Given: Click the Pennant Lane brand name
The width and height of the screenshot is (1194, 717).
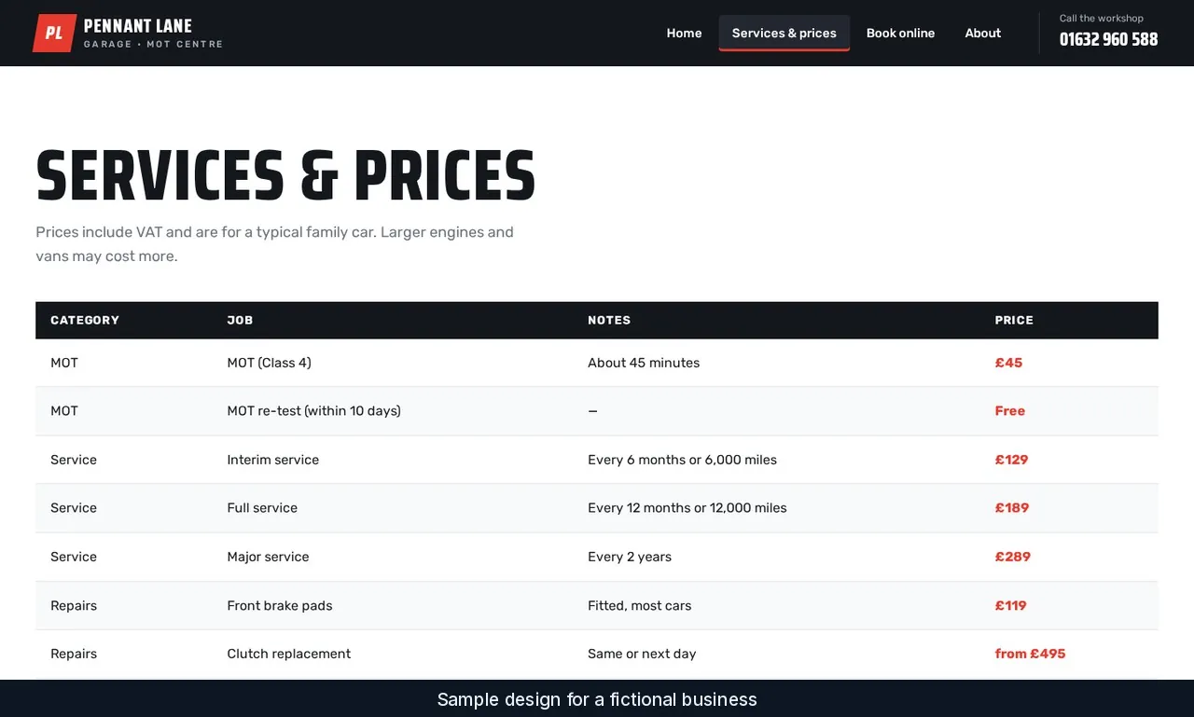Looking at the screenshot, I should coord(138,25).
